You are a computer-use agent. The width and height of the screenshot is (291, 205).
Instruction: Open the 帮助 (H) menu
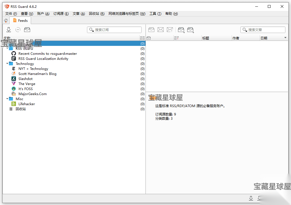click(172, 13)
